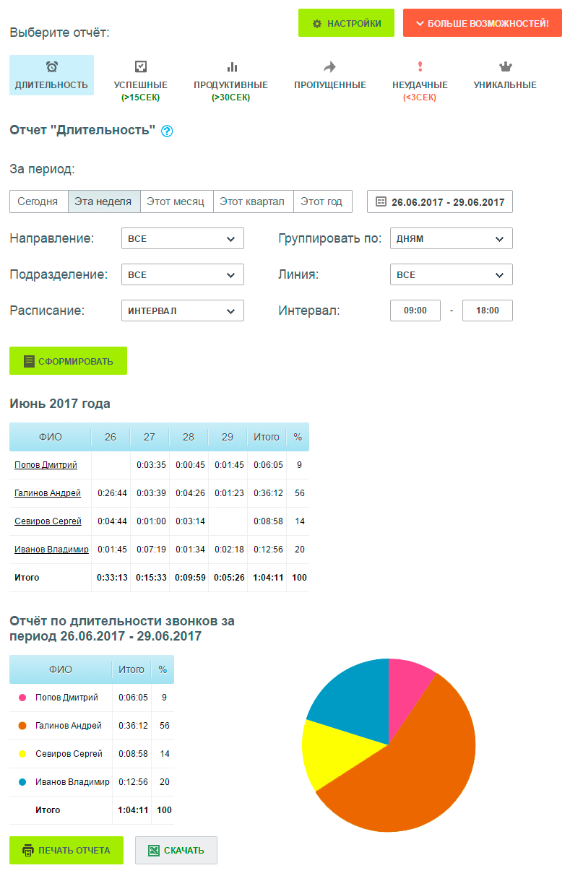Open the Севиров Сергей link in table
This screenshot has width=570, height=881.
click(x=48, y=521)
